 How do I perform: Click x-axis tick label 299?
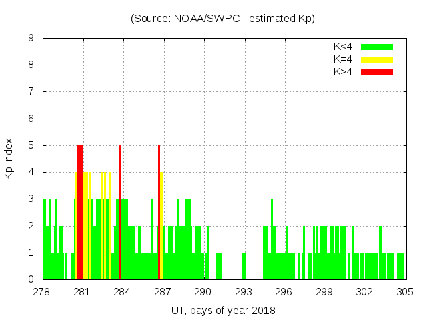coord(324,292)
